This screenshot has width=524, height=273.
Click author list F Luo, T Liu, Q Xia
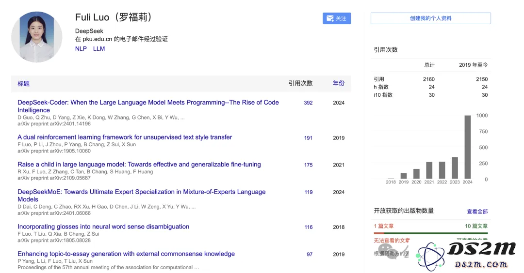click(x=58, y=234)
